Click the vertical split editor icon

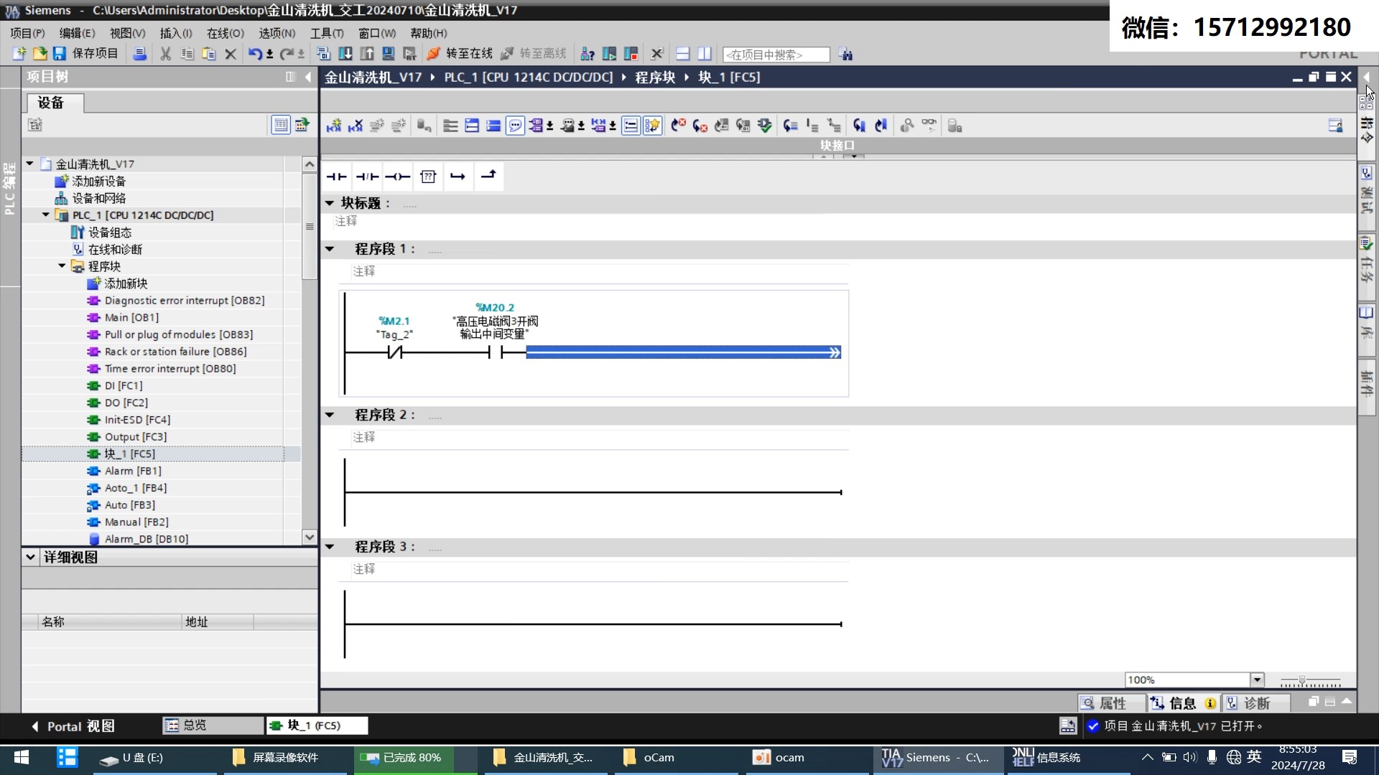click(x=705, y=54)
